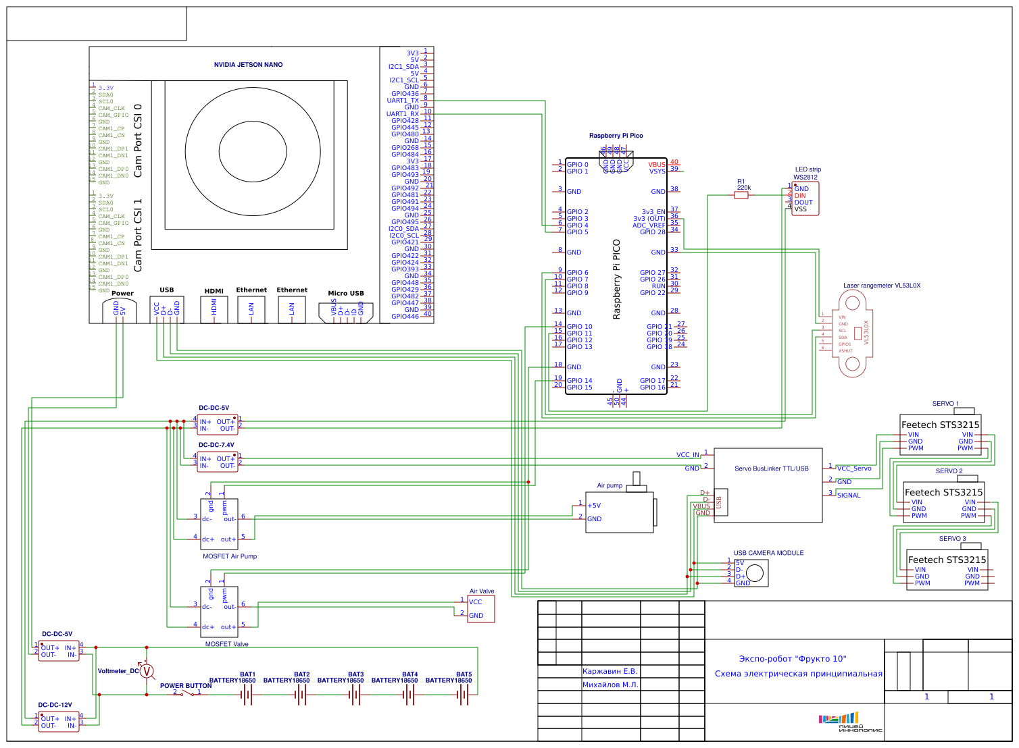Select the BAT5 battery symbol
The image size is (1019, 748).
464,695
